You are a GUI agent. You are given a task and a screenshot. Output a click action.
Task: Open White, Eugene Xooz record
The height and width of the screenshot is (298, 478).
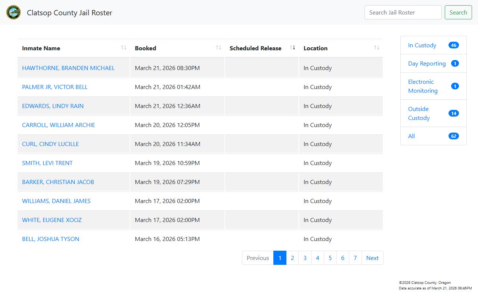[52, 220]
